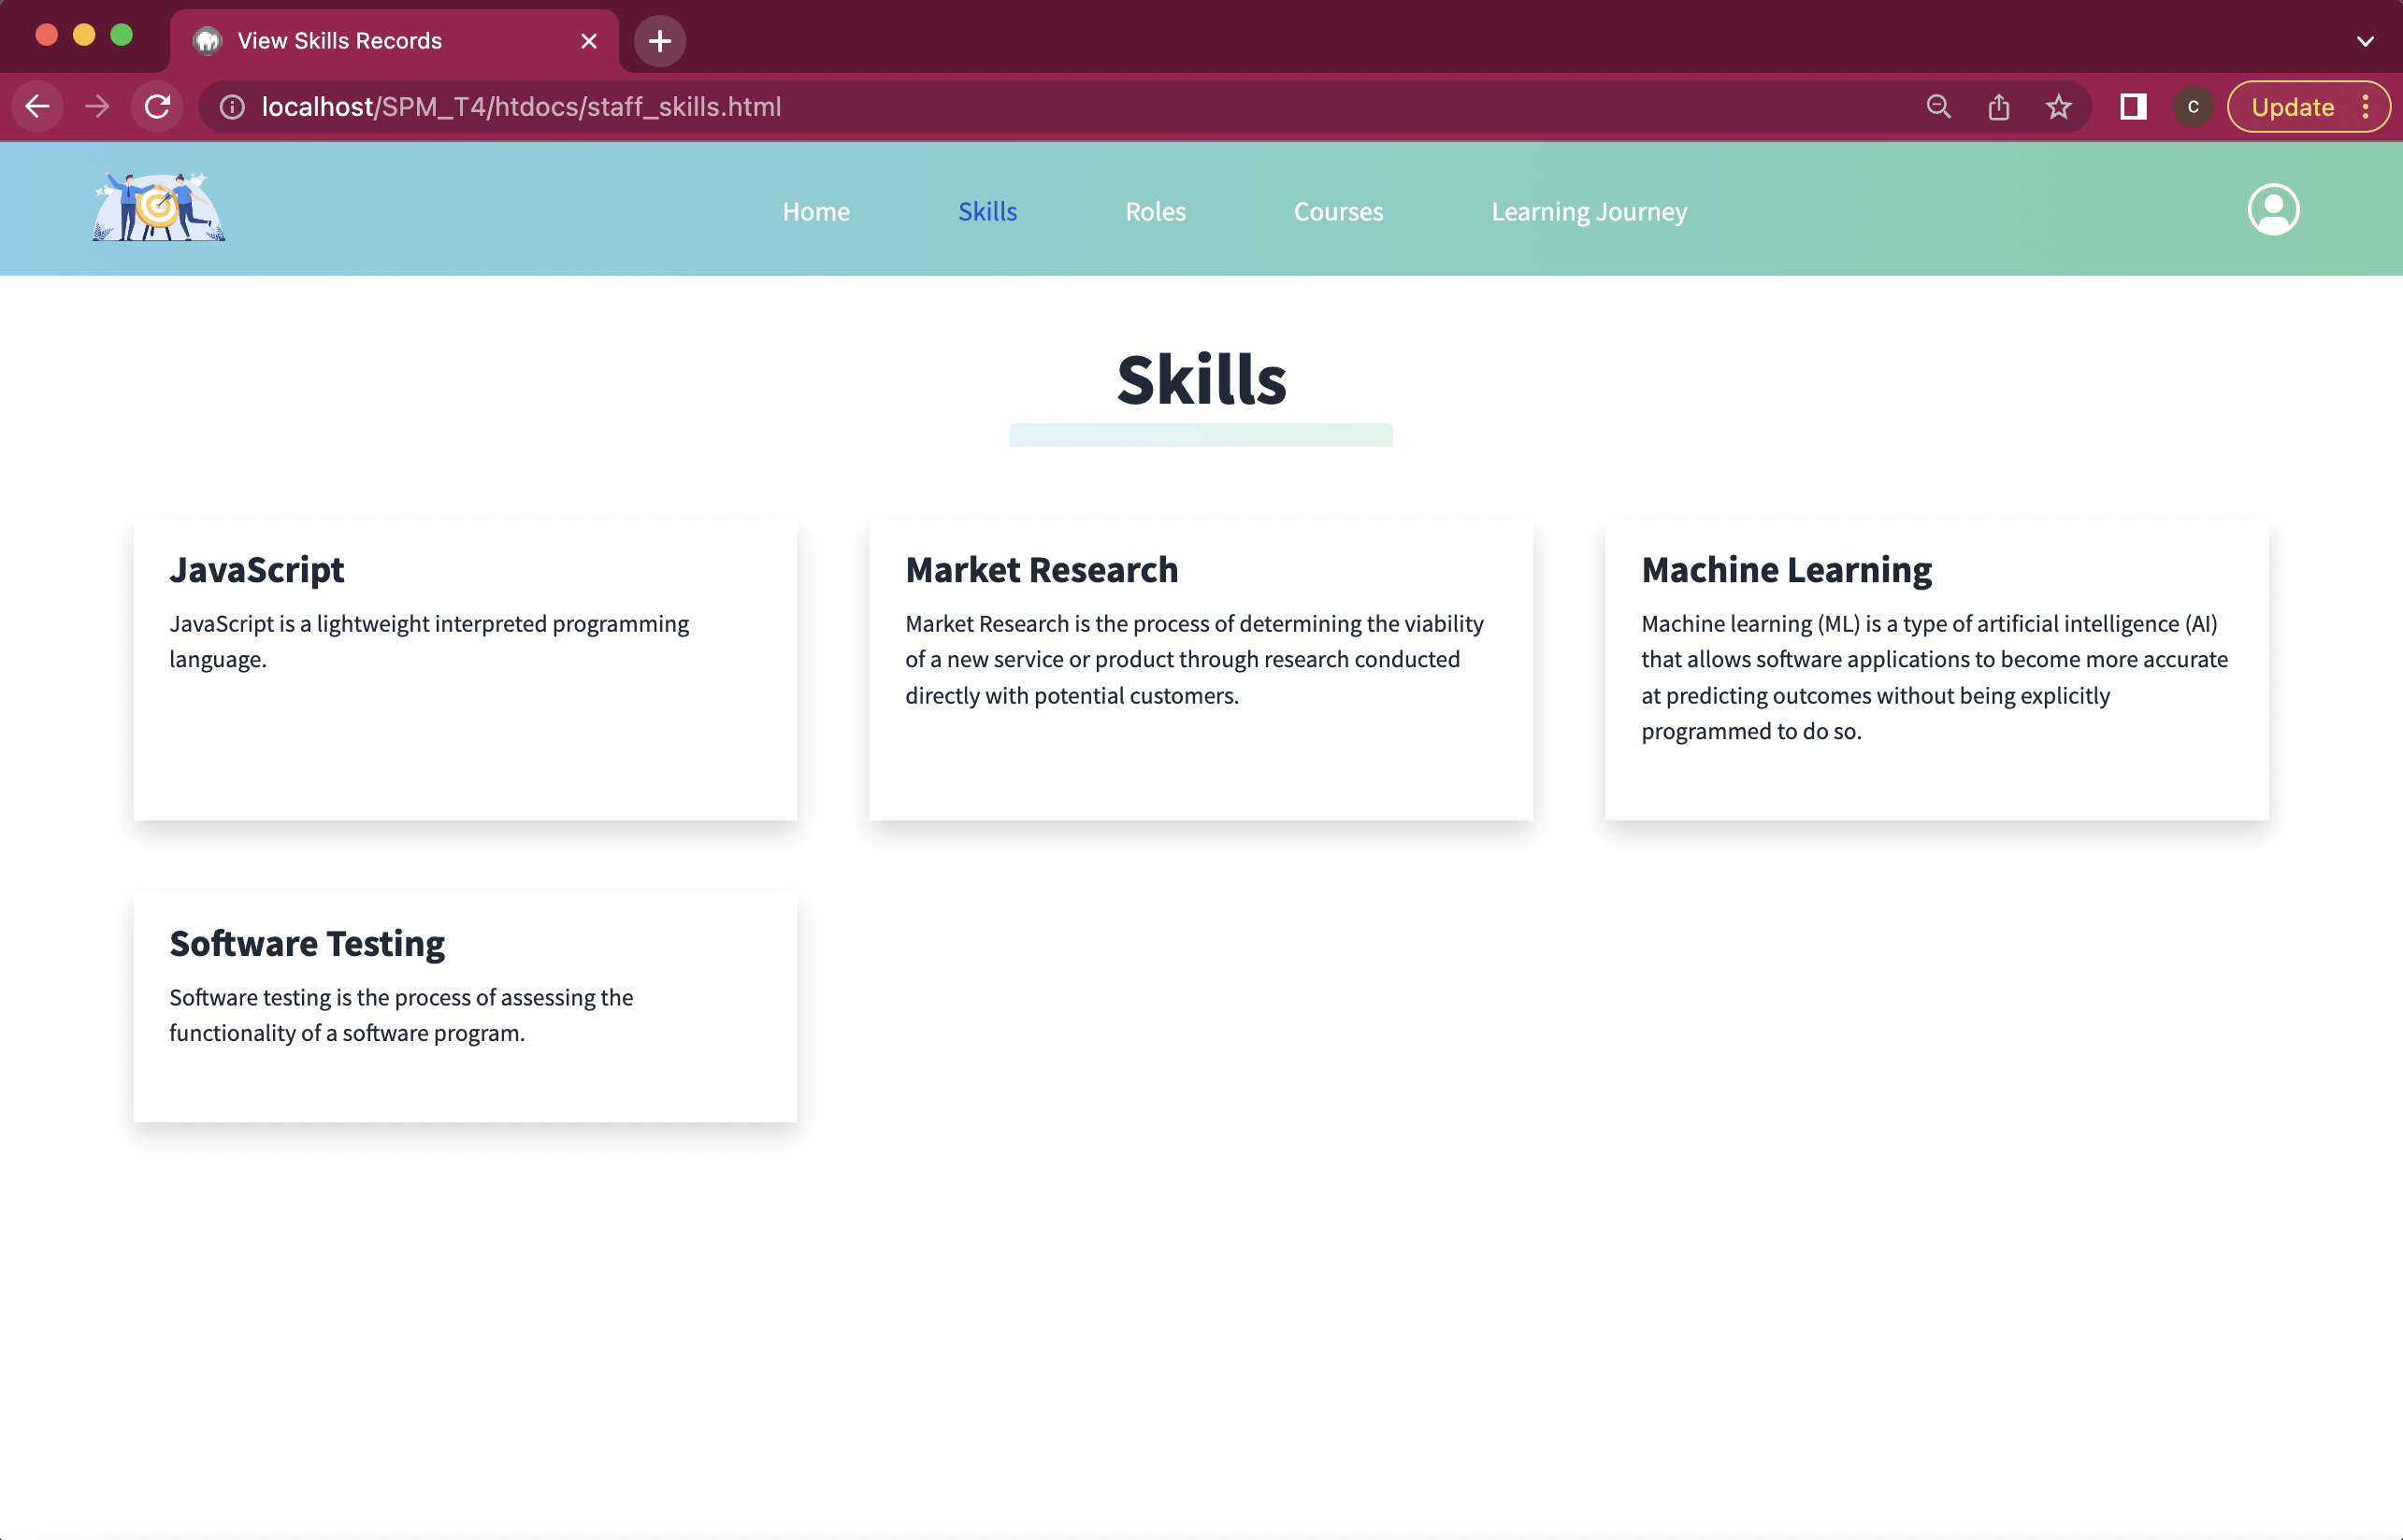The height and width of the screenshot is (1540, 2403).
Task: Open the user profile icon in navbar
Action: [2273, 209]
